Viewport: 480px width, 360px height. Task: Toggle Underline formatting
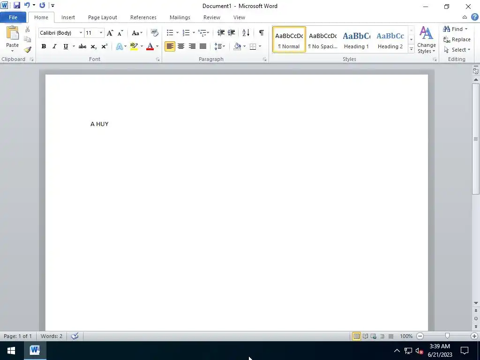pyautogui.click(x=66, y=46)
